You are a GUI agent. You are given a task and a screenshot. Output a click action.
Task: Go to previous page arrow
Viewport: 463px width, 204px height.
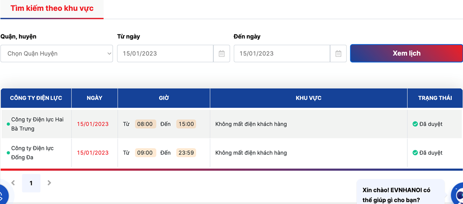(13, 183)
